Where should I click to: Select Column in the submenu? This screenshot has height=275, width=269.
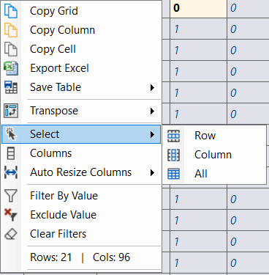214,155
